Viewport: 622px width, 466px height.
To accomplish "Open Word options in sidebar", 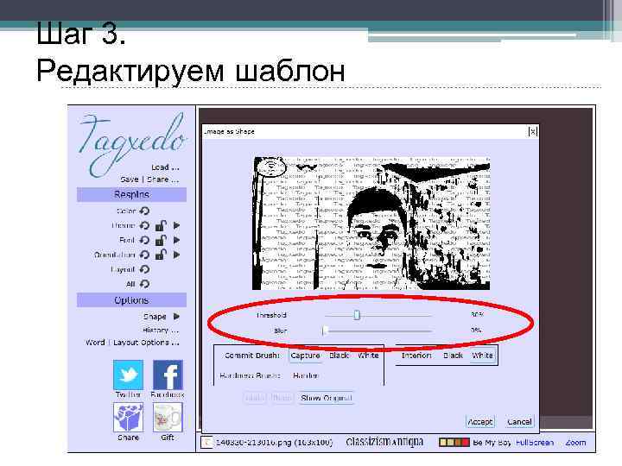I will point(95,343).
